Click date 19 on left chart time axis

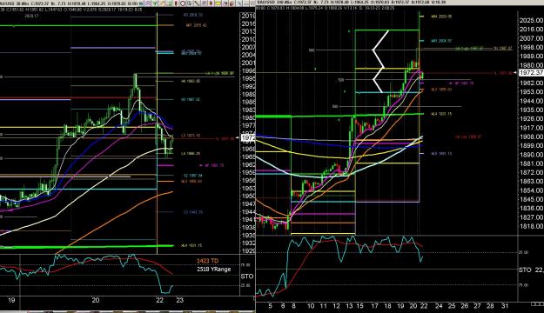(11, 300)
